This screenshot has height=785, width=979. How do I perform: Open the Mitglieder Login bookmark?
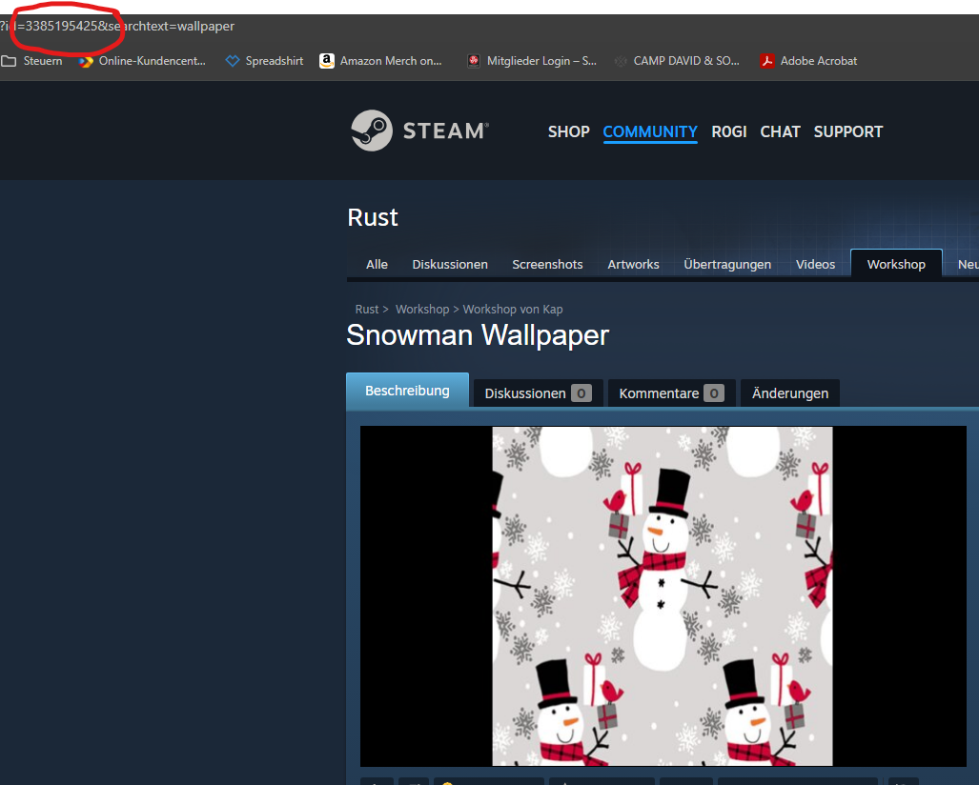point(532,61)
